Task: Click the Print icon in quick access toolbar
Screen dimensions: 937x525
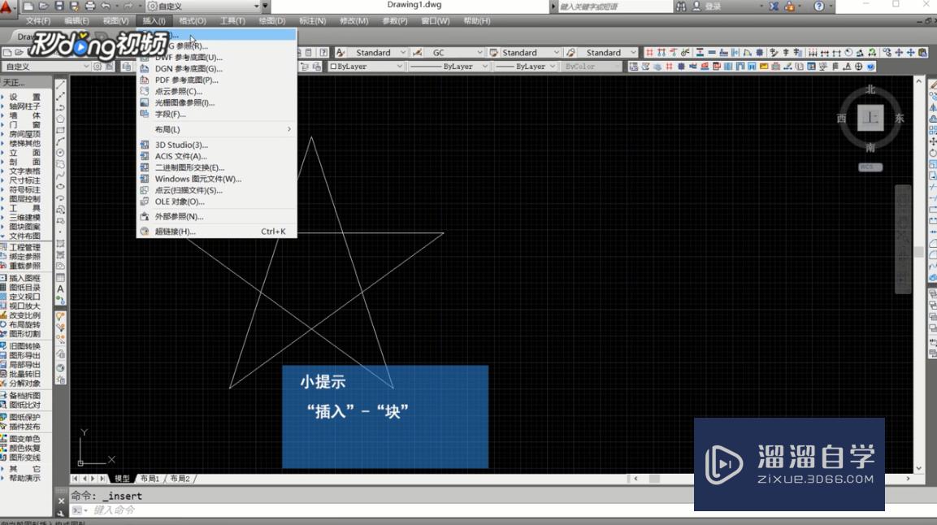Action: coord(90,6)
